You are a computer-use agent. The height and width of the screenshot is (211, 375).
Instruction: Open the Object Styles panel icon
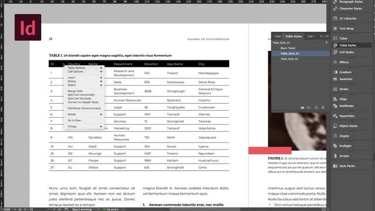tap(335, 126)
